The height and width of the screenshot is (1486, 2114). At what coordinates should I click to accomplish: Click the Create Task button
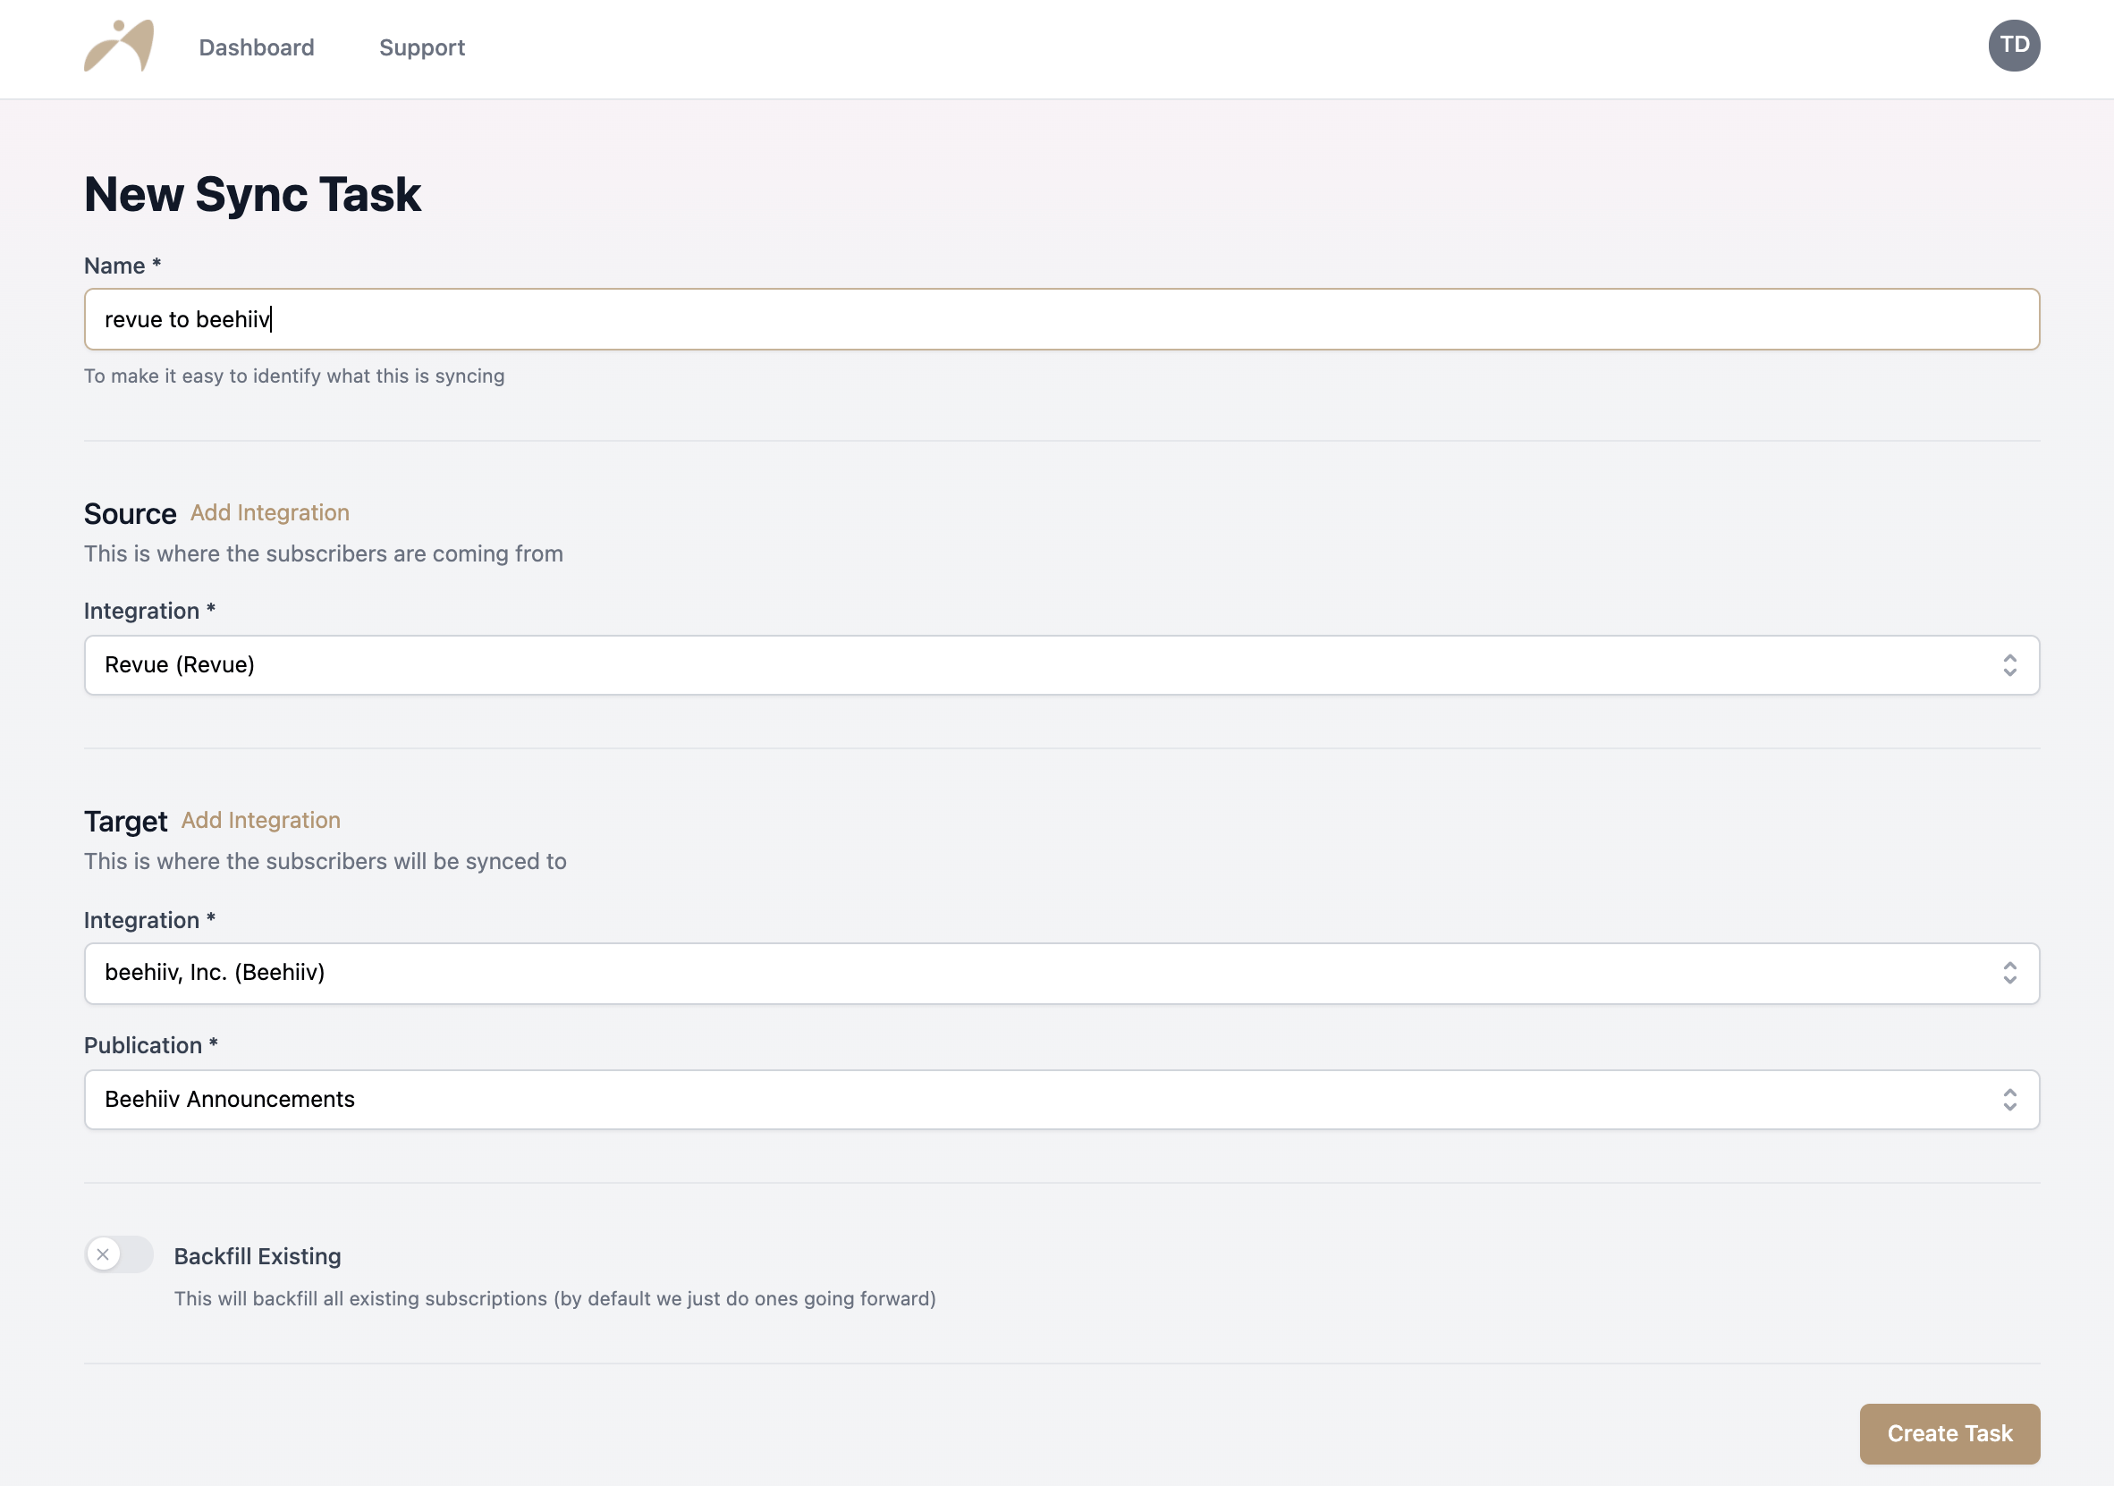1949,1433
